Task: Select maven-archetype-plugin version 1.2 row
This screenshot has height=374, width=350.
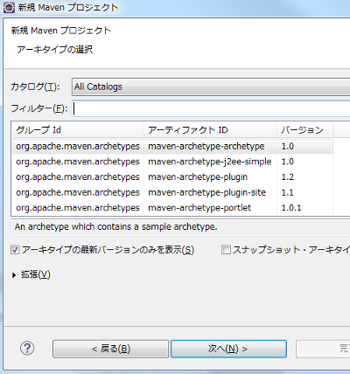Action: (172, 177)
